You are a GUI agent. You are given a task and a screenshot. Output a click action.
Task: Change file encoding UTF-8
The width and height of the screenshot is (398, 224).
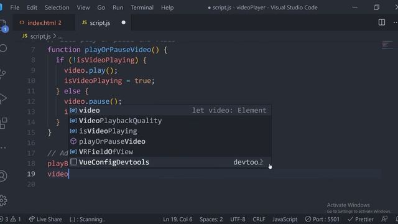click(x=238, y=219)
